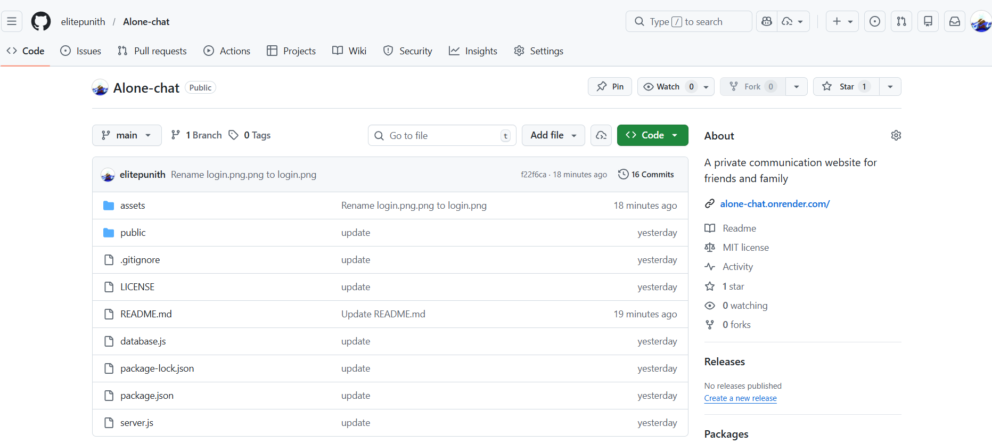Open the Issues inbox icon in header

pyautogui.click(x=874, y=22)
